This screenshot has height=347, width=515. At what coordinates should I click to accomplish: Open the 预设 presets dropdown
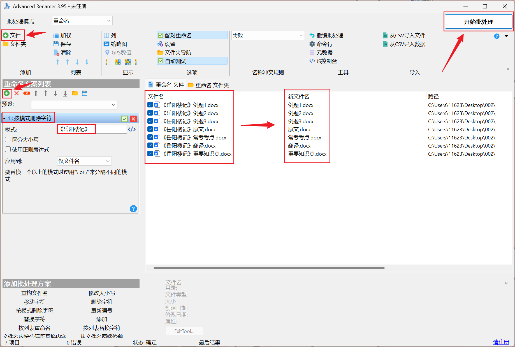pyautogui.click(x=74, y=105)
